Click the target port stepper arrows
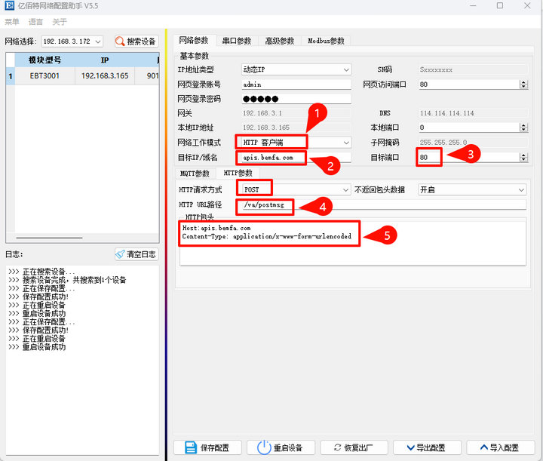Image resolution: width=543 pixels, height=461 pixels. pyautogui.click(x=523, y=157)
